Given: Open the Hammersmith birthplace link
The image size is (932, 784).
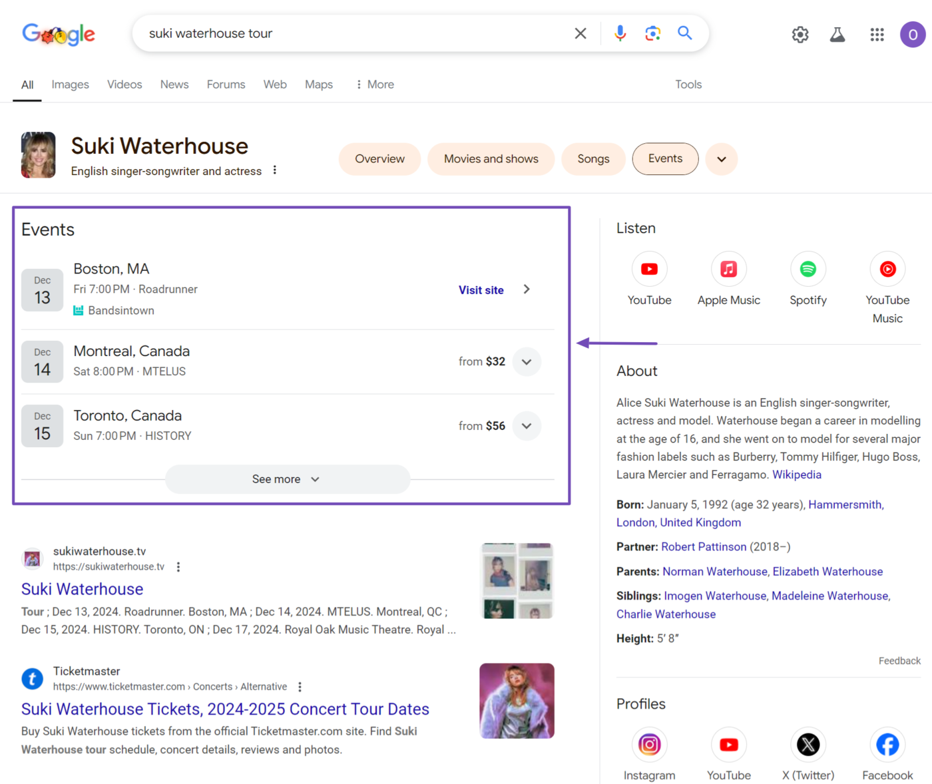Looking at the screenshot, I should (845, 504).
